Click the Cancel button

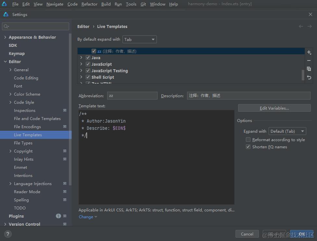pos(247,234)
